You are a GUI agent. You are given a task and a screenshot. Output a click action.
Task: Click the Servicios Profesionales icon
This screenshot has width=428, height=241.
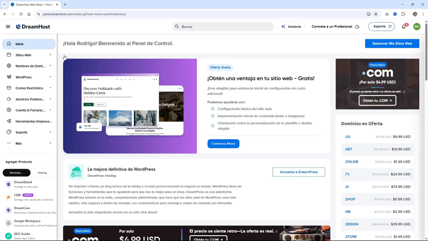[9, 99]
